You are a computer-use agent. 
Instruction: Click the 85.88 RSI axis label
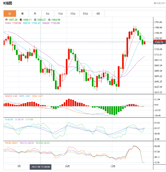pos(157,146)
